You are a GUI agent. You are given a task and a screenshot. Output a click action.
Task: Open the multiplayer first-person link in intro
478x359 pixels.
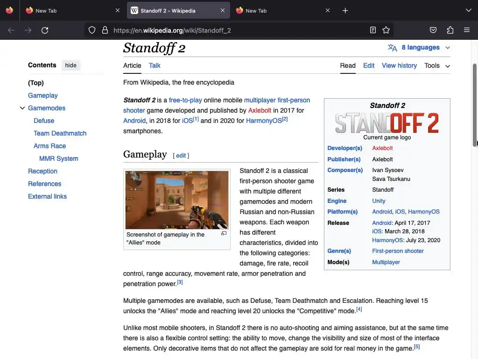(277, 100)
